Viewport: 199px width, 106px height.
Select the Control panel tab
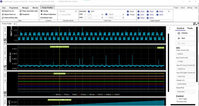click(180, 28)
